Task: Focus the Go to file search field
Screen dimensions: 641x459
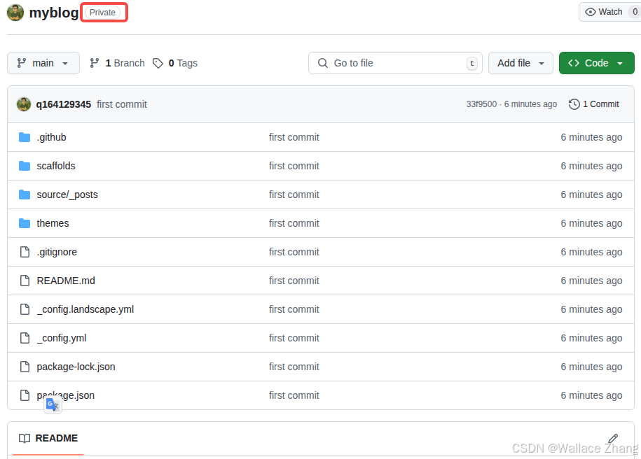Action: point(395,63)
